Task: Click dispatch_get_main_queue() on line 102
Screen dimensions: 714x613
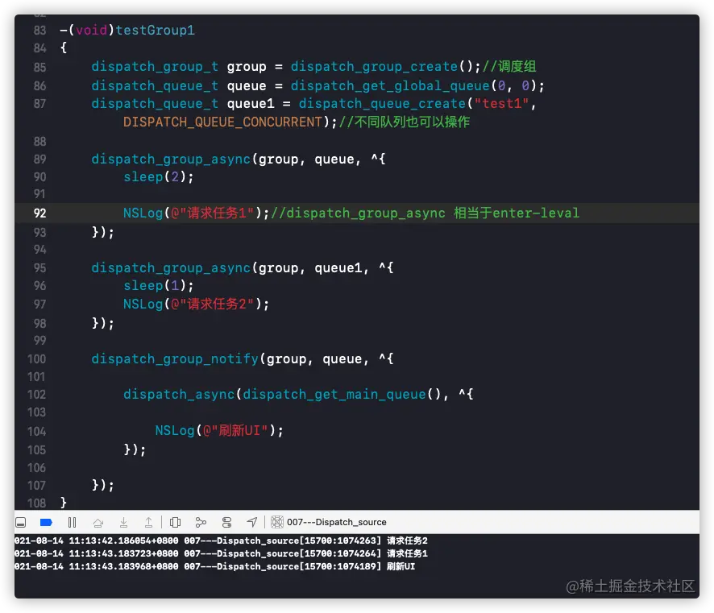Action: (342, 394)
